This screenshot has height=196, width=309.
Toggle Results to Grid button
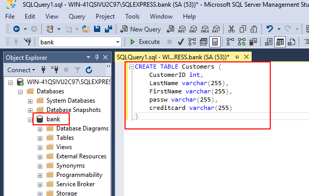pos(280,42)
